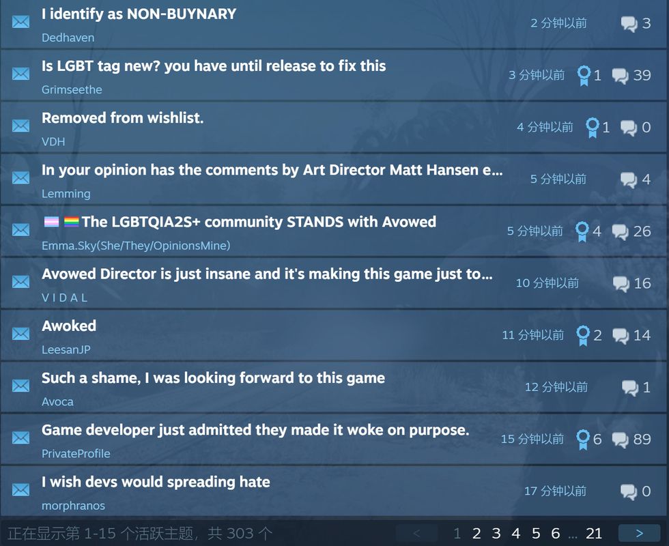Go to page 2 of discussions
Viewport: 669px width, 546px height.
click(x=476, y=533)
